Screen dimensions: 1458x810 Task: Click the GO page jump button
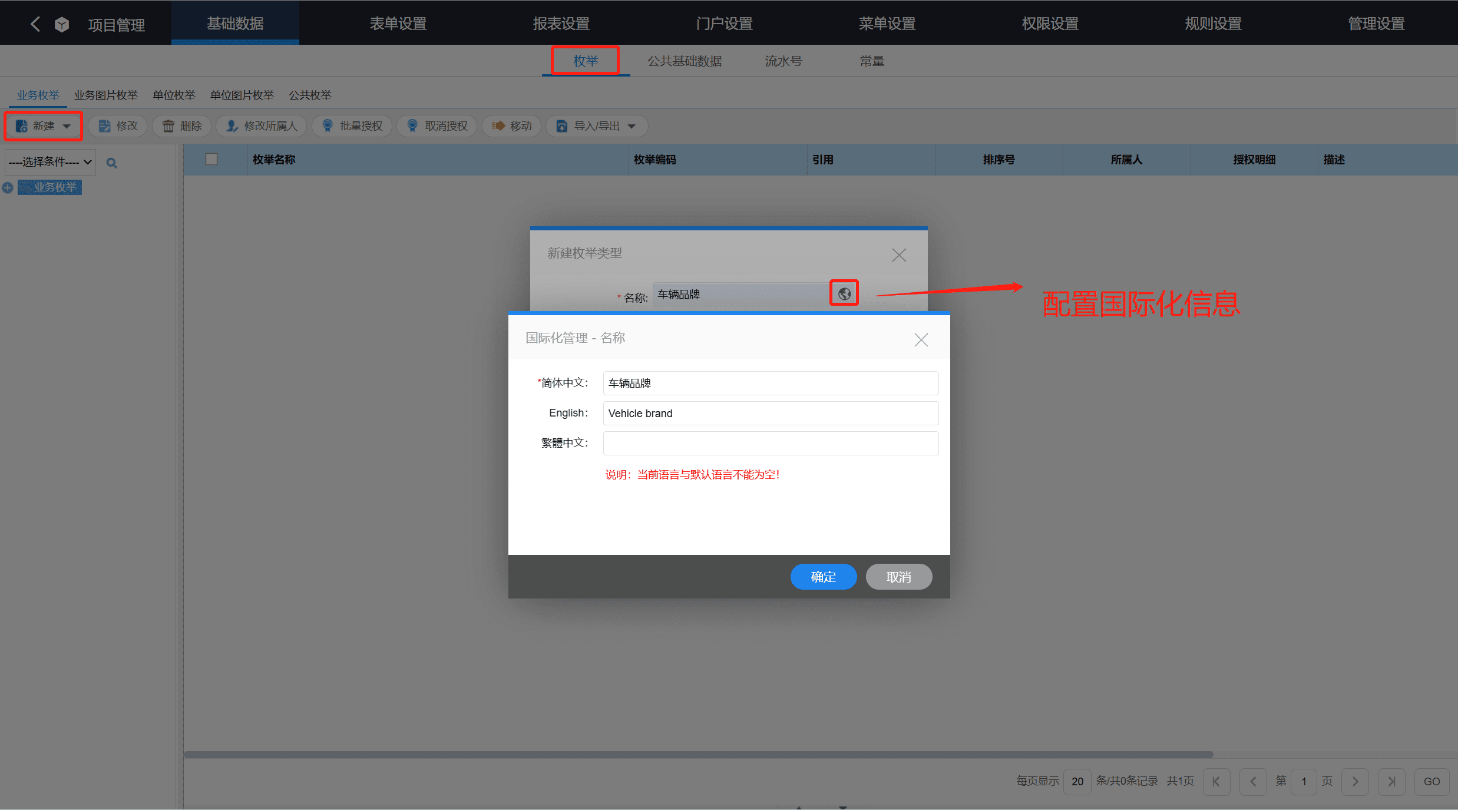tap(1432, 782)
